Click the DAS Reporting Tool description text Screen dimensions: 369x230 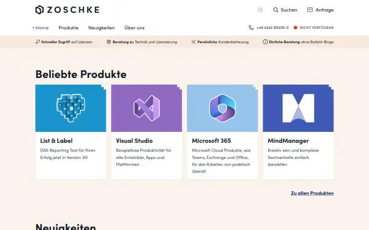click(68, 154)
